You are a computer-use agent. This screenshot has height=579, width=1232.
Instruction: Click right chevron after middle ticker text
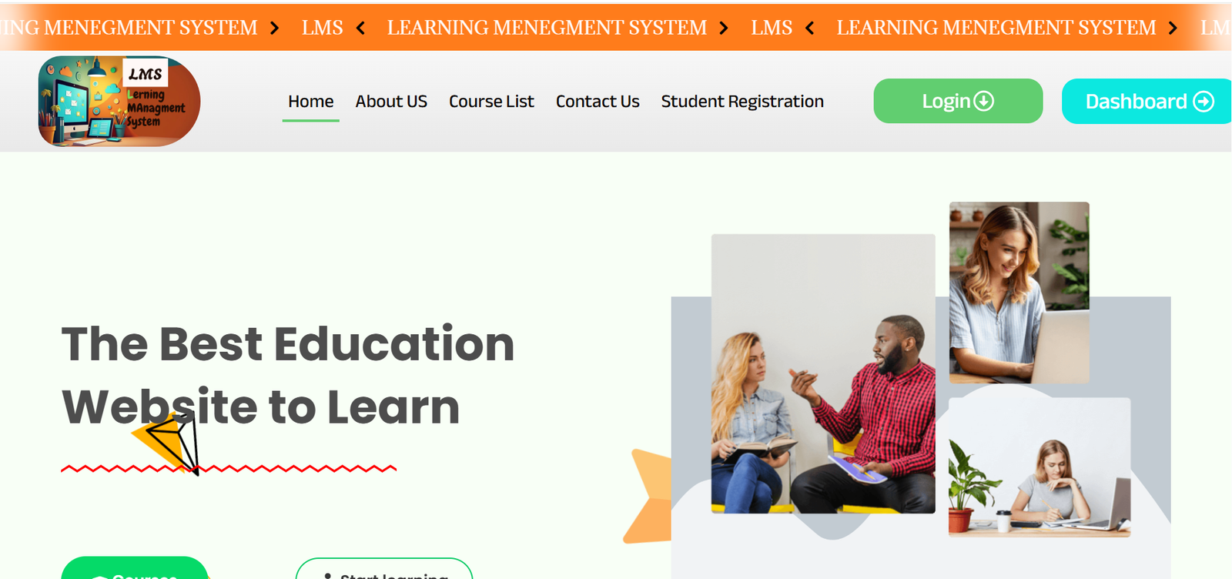(724, 28)
